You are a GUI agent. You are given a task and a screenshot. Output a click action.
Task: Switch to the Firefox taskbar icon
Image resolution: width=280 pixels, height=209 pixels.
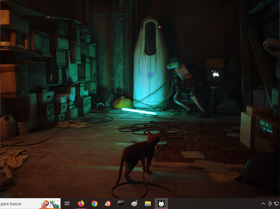[81, 204]
